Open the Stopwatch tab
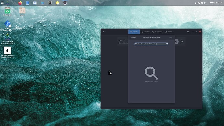Screen dimensions: 224x126 pos(157,32)
